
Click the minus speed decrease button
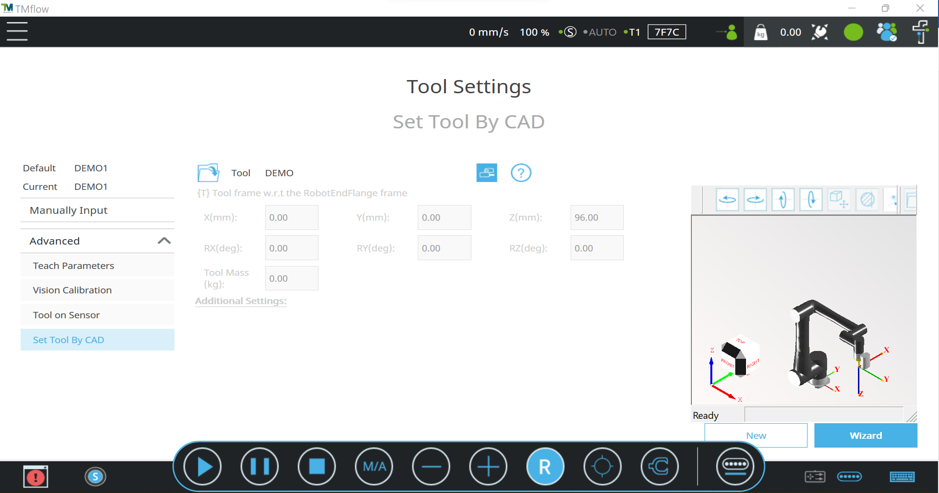tap(431, 467)
